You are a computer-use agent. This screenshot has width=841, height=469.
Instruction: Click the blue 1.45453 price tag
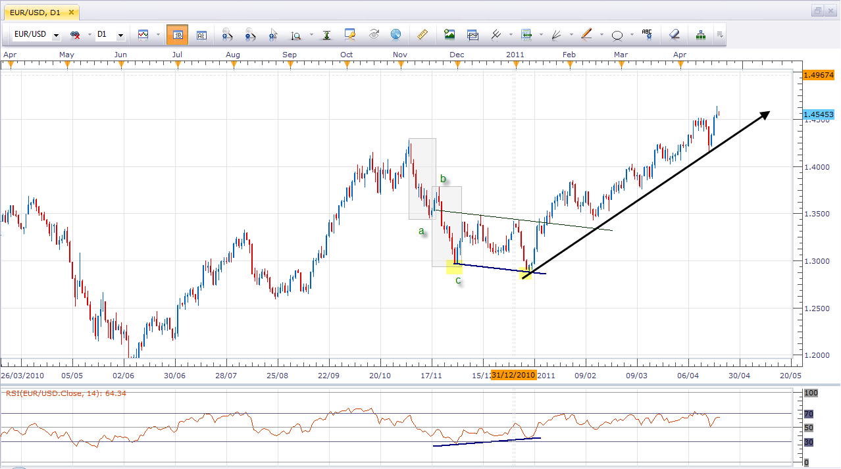point(819,114)
